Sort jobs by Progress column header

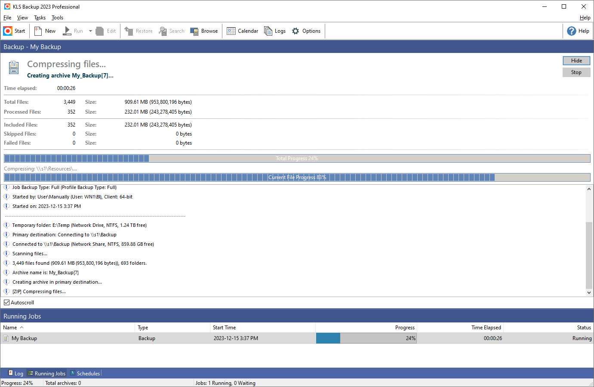(366, 328)
